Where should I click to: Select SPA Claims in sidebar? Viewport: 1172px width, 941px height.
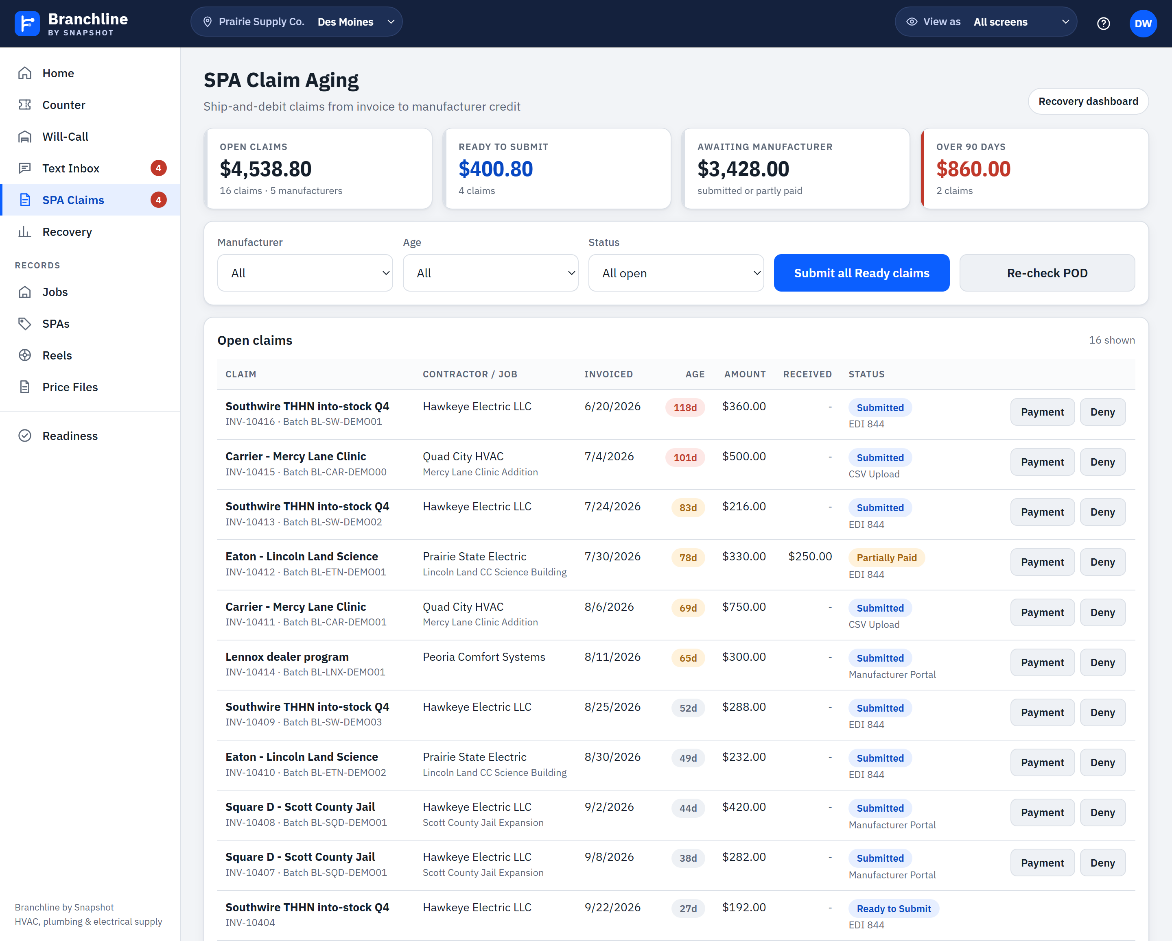point(90,200)
